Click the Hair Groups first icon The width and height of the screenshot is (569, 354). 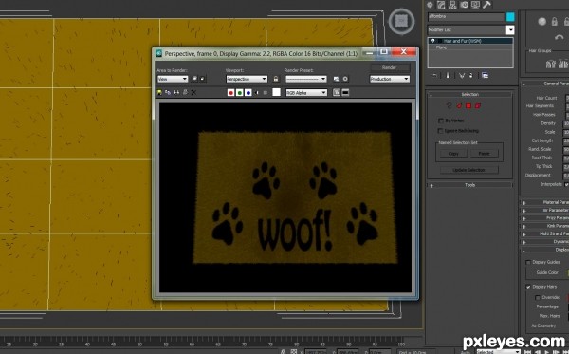point(550,65)
